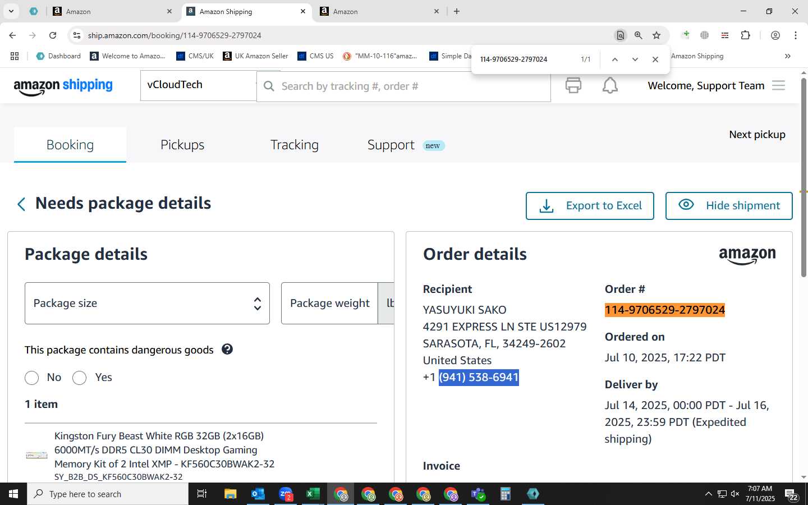Open the CMS/UK bookmark

pos(195,56)
